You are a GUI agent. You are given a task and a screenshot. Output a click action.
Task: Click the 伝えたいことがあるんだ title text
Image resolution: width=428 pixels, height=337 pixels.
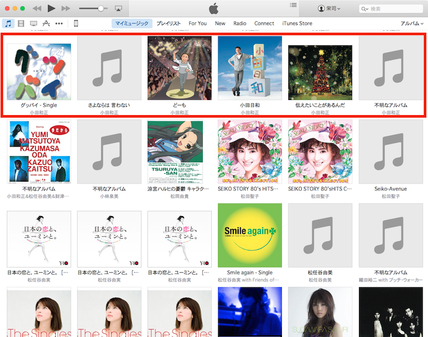[x=320, y=105]
